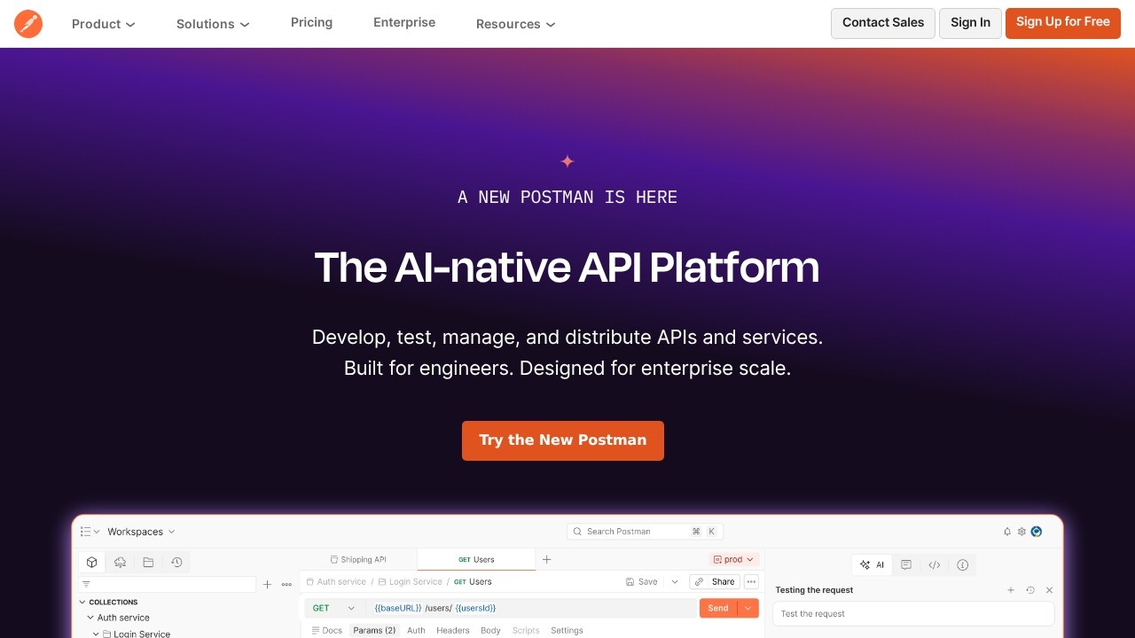
Task: Switch to the Shipping API tab
Action: 358,559
